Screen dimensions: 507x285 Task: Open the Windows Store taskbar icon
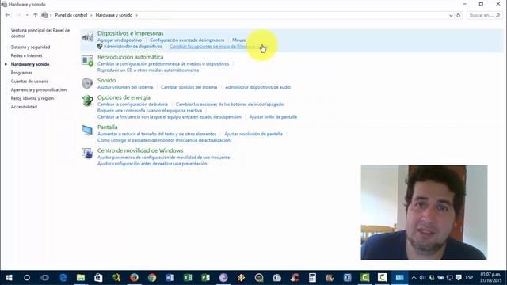[x=98, y=278]
